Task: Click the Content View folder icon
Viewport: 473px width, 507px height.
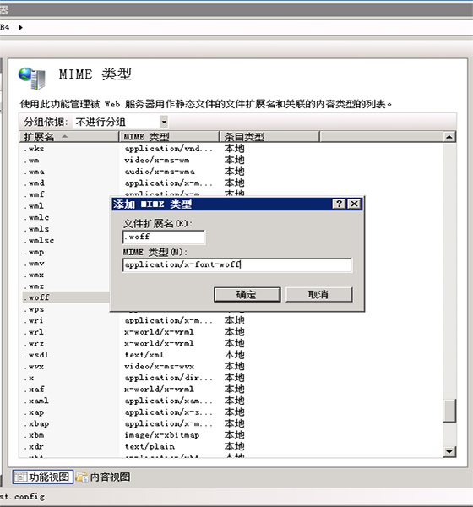Action: coord(82,477)
